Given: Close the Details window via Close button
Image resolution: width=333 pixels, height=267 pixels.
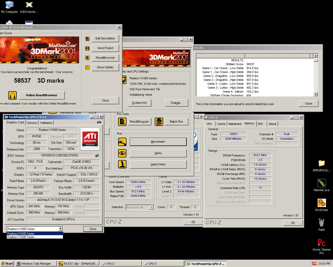Looking at the screenshot, I should [309, 104].
